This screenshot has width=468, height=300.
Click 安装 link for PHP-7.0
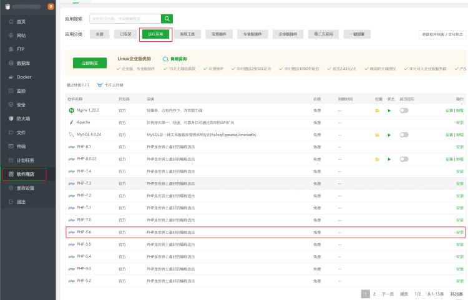pos(460,220)
